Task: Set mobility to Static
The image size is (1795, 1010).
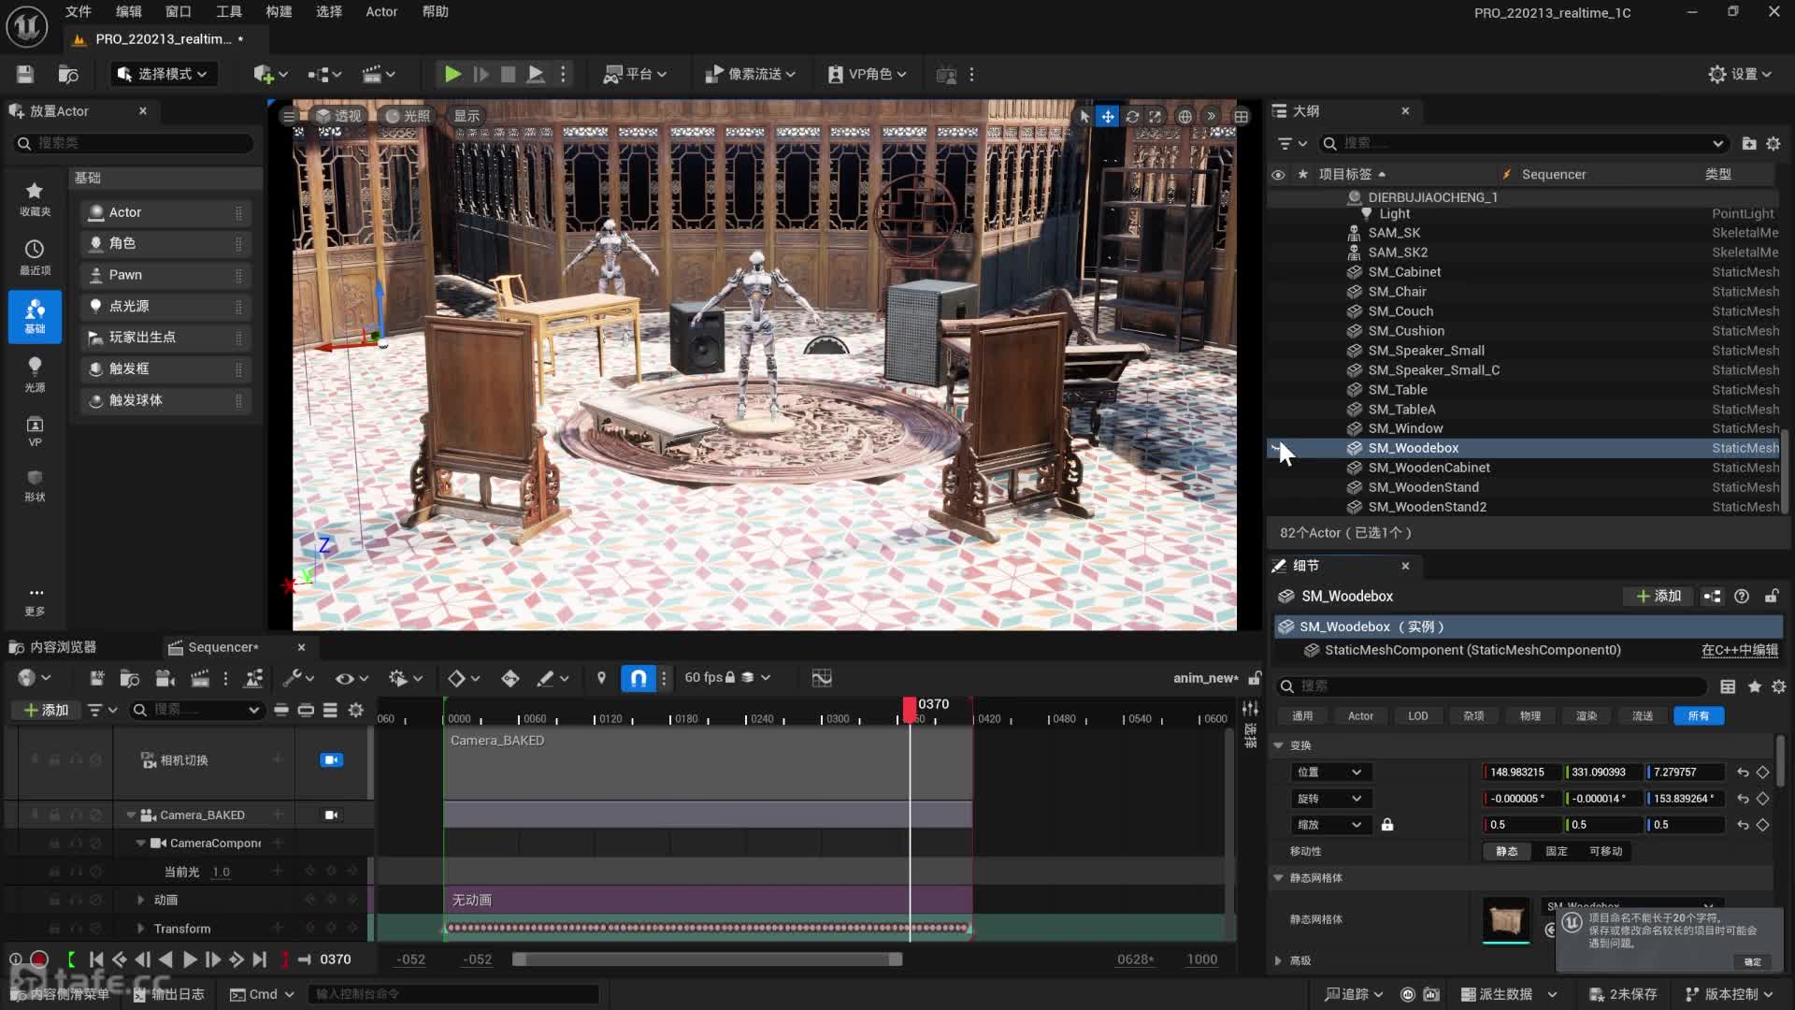Action: coord(1507,851)
